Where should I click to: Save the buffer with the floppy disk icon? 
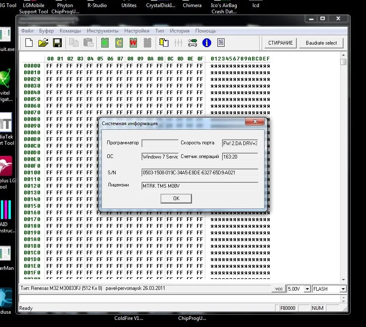(58, 43)
